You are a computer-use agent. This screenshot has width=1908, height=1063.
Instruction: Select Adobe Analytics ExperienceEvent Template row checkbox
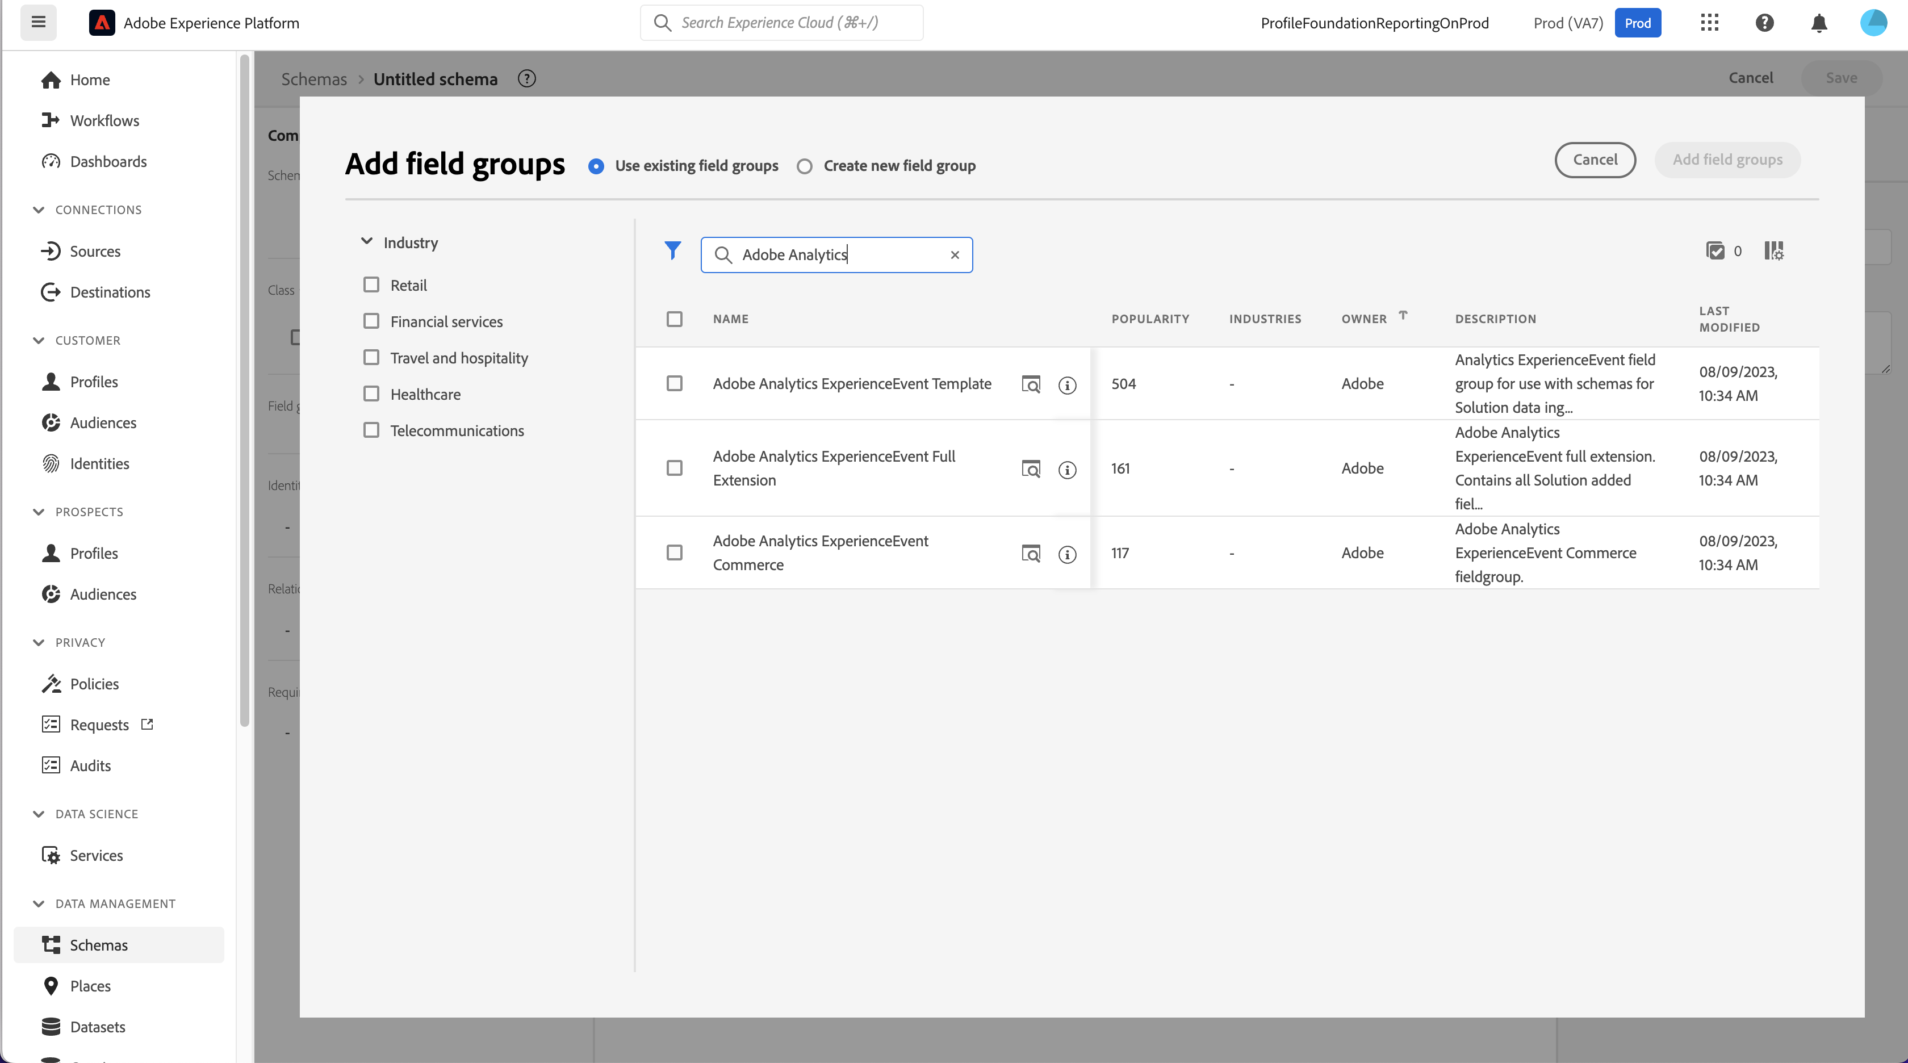click(x=674, y=384)
